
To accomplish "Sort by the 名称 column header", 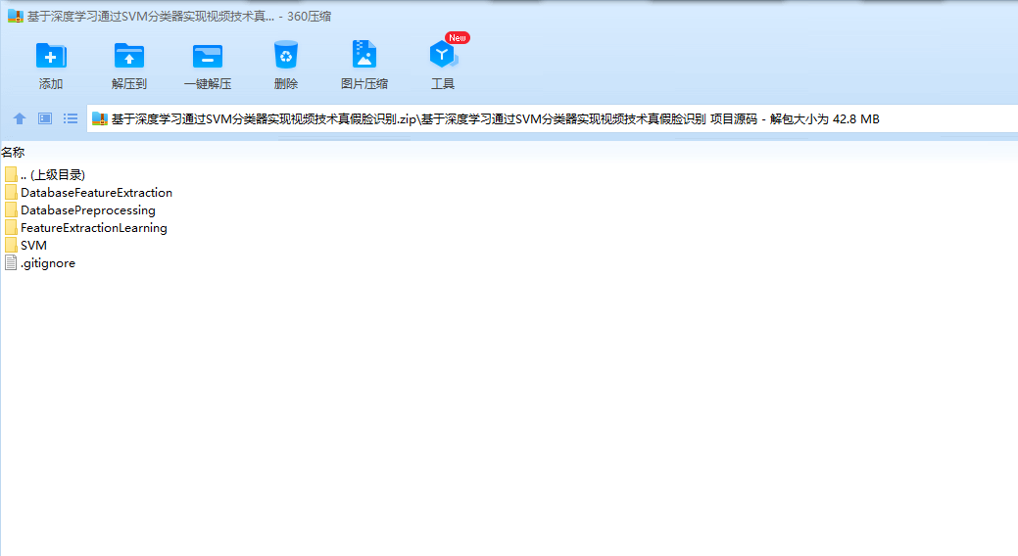I will (x=13, y=153).
